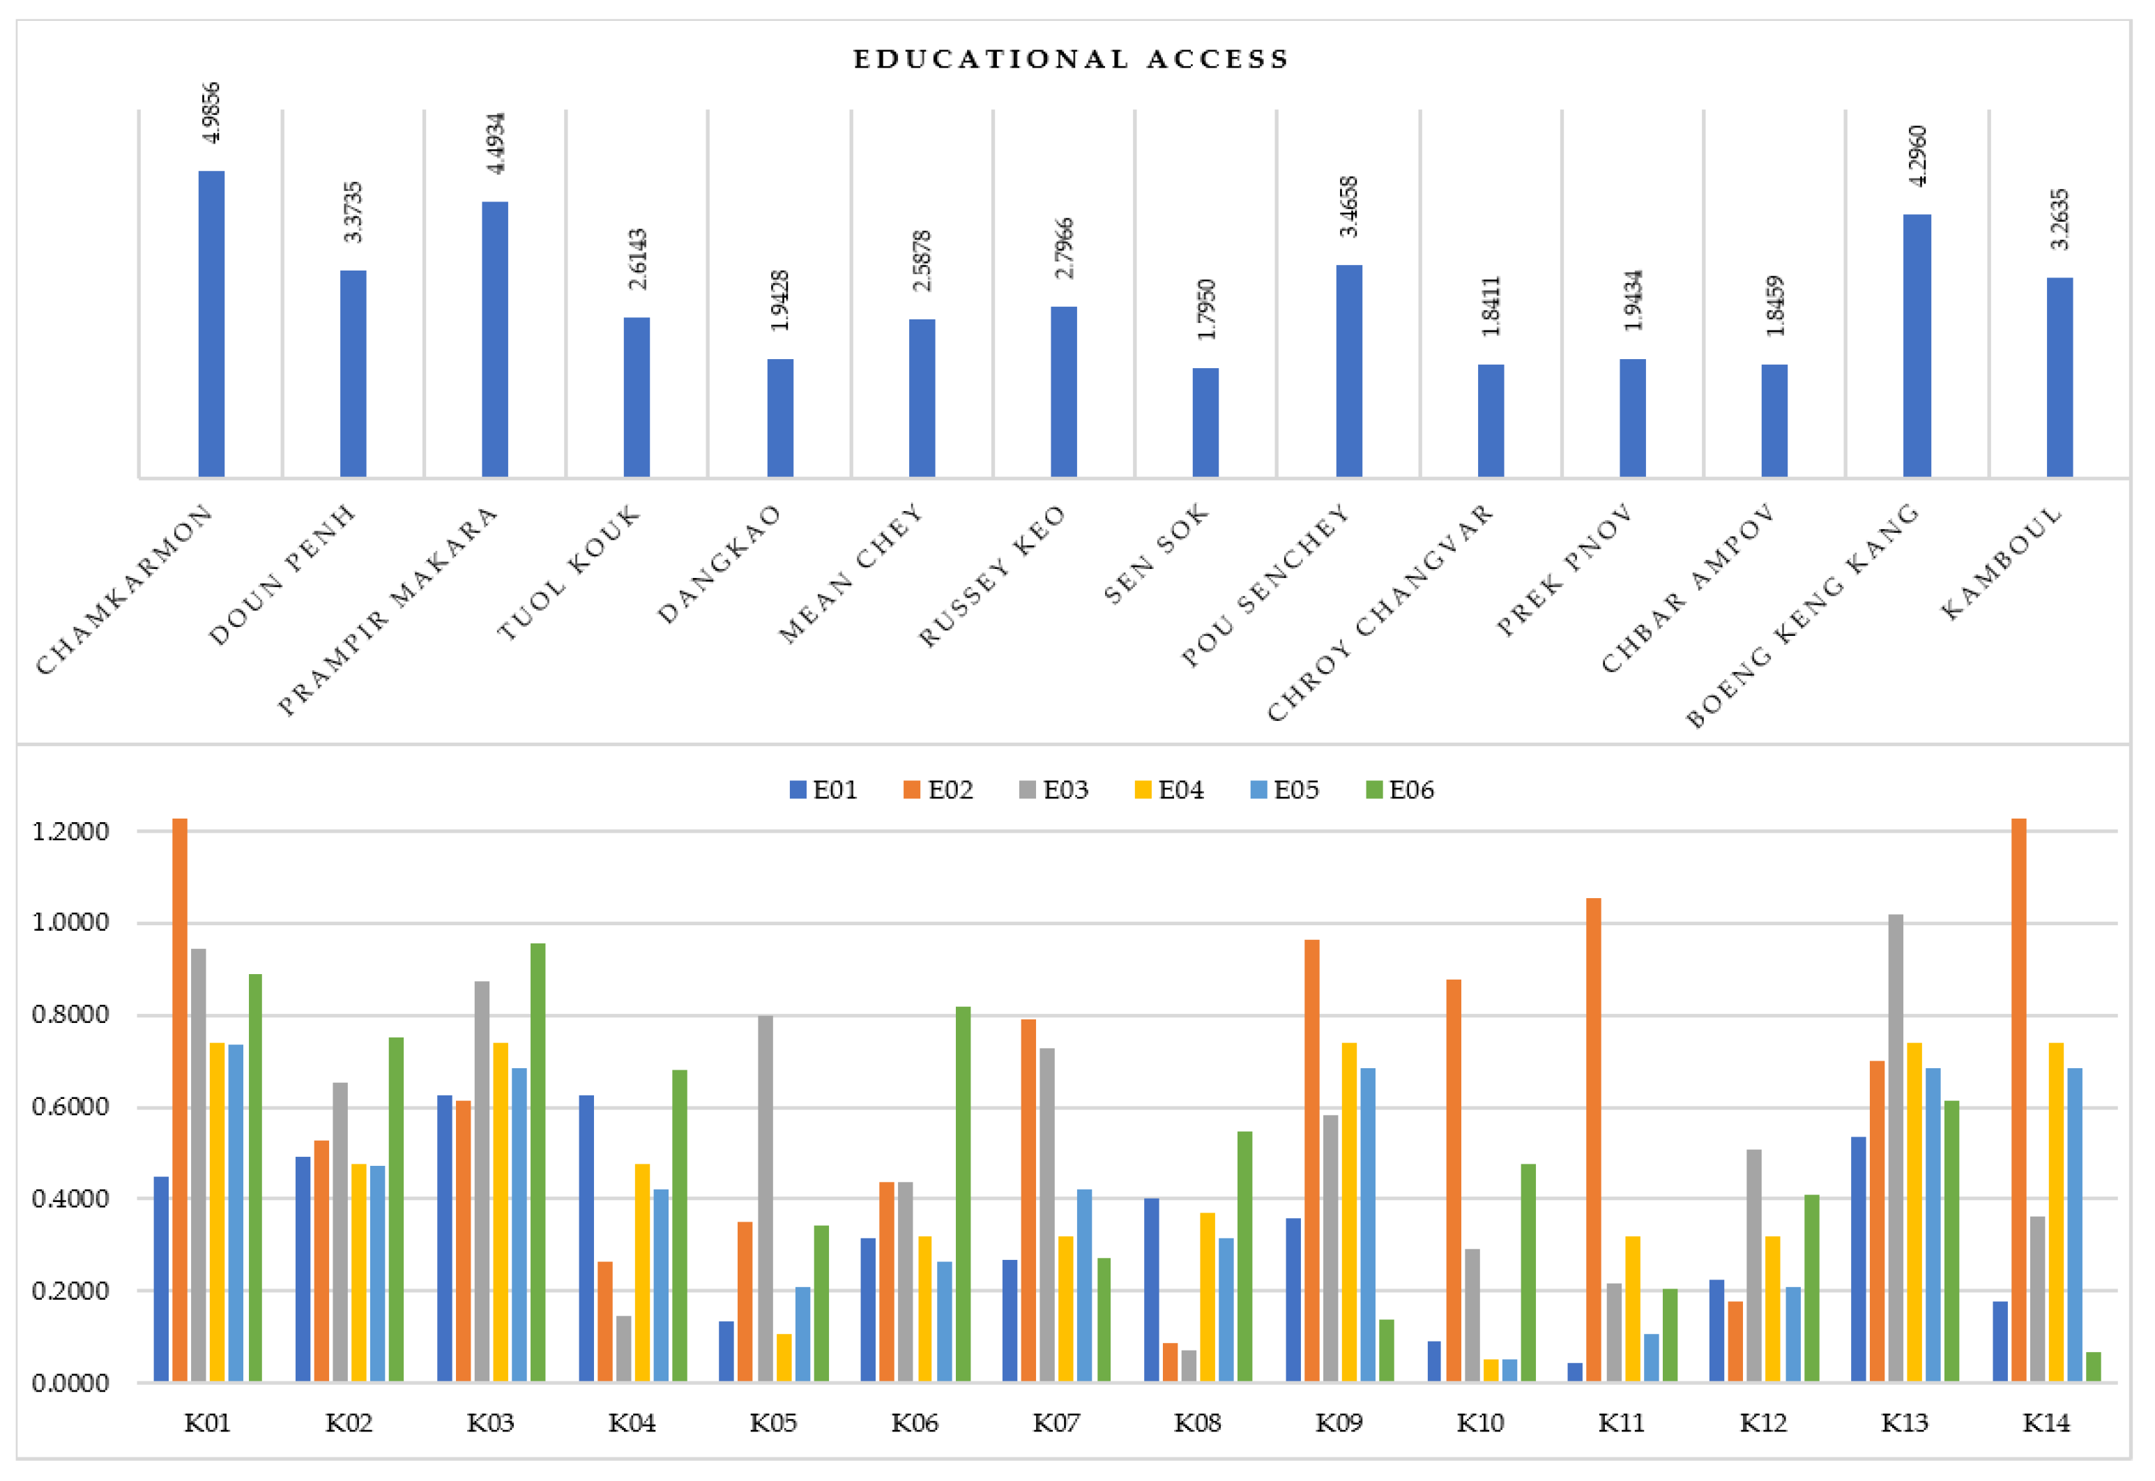This screenshot has width=2155, height=1481.
Task: Click the E01 blue legend swatch
Action: click(x=798, y=791)
